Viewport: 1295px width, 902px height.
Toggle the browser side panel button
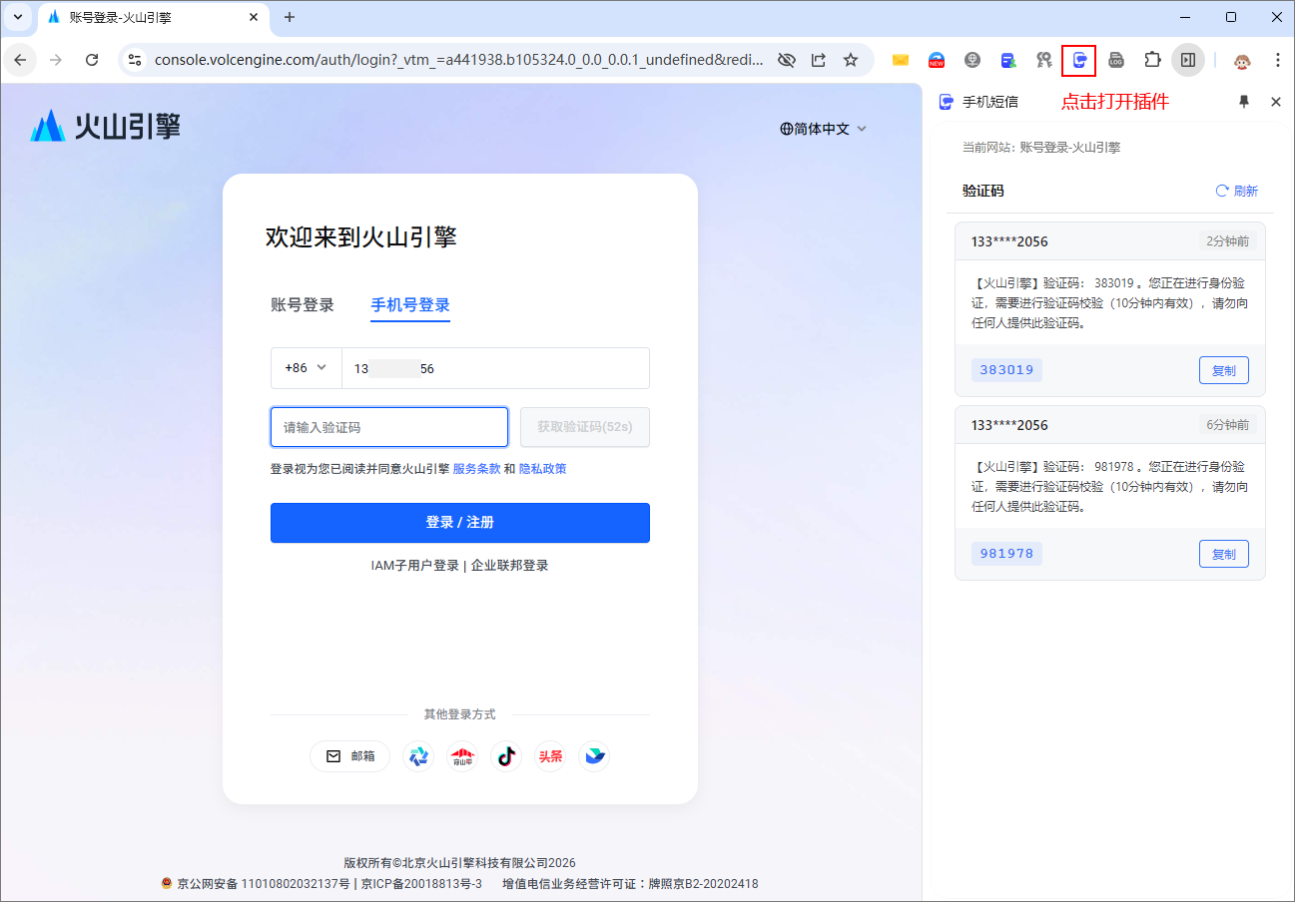pos(1188,60)
